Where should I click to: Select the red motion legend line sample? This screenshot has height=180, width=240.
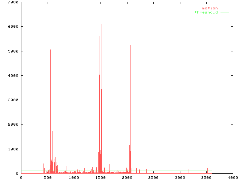pos(224,8)
